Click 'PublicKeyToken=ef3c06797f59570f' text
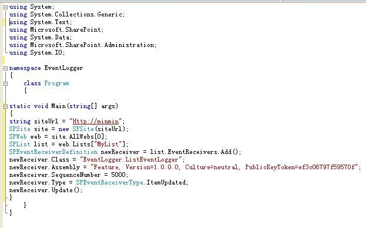This screenshot has width=366, height=228. pos(300,167)
